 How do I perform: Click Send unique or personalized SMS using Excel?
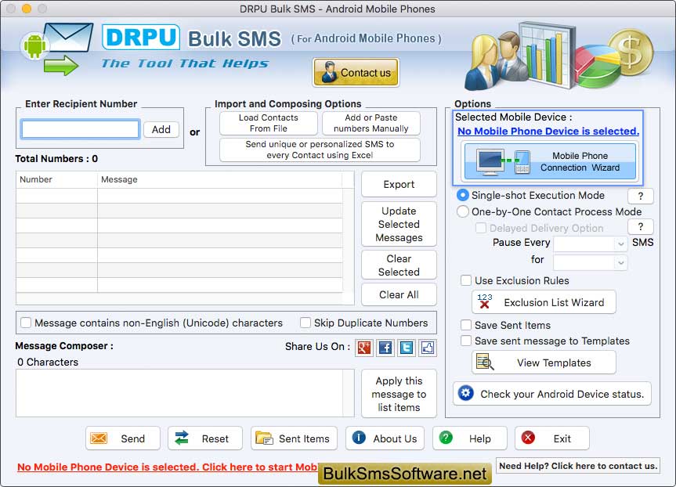[x=320, y=150]
